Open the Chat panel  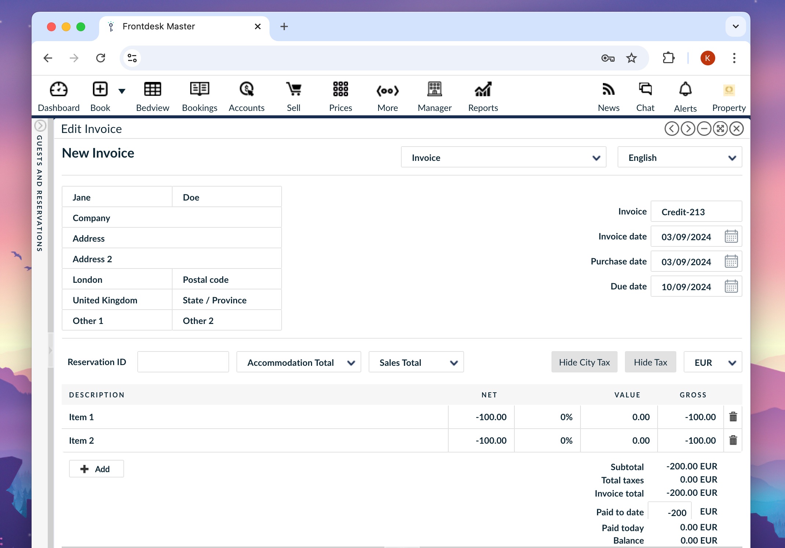645,97
